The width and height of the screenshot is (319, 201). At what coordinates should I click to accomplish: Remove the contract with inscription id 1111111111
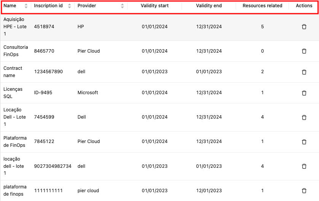tap(304, 191)
